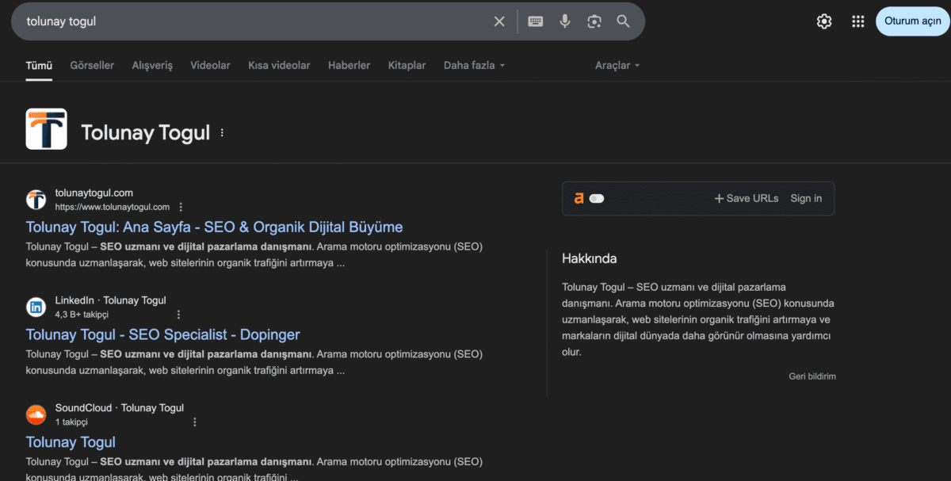Click the '1 takipçi' text
The image size is (951, 481).
pos(71,422)
